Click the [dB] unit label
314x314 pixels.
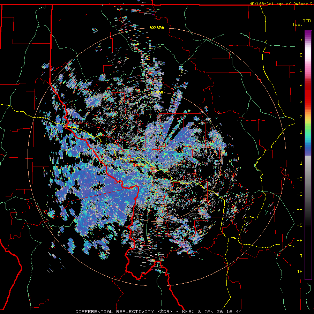coord(298,24)
